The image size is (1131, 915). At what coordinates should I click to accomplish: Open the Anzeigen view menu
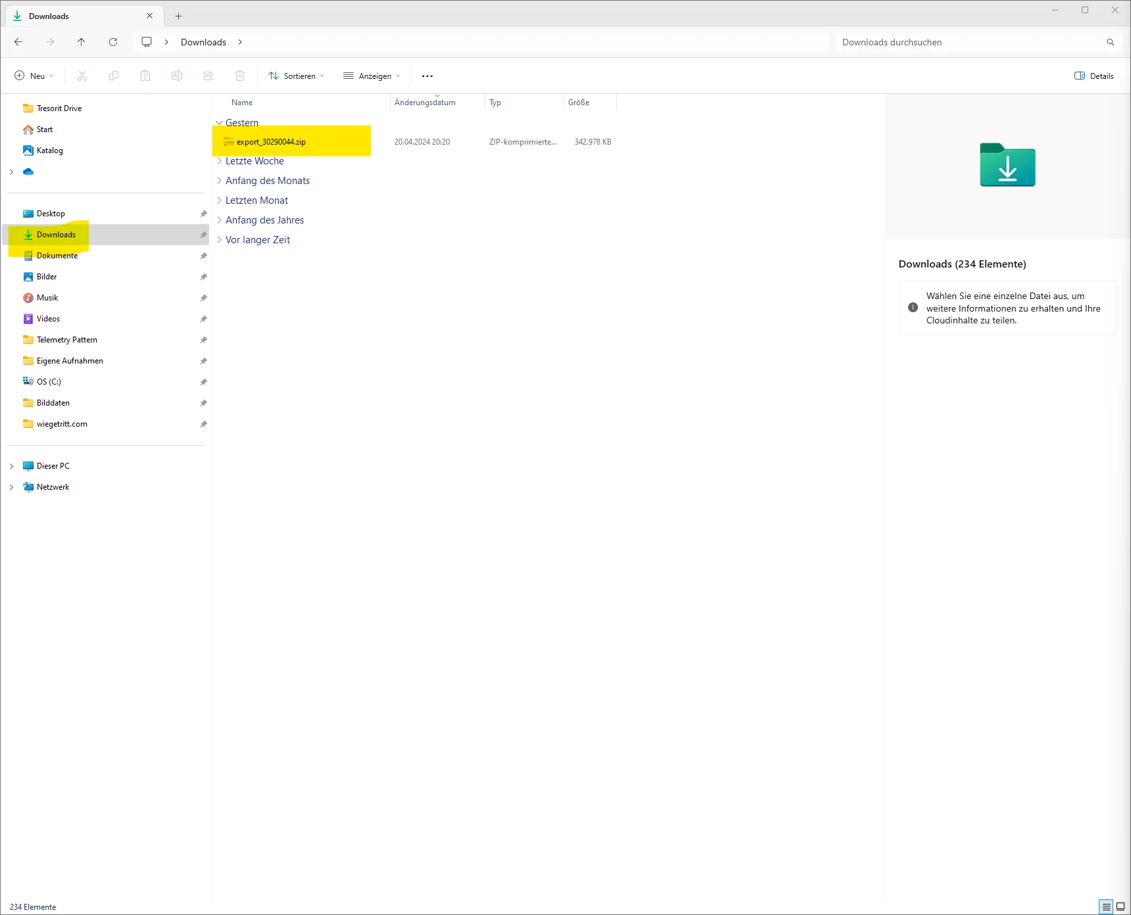[x=372, y=76]
